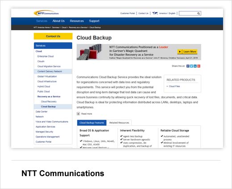
Task: Open Cloudn sidebar item
Action: pyautogui.click(x=41, y=61)
